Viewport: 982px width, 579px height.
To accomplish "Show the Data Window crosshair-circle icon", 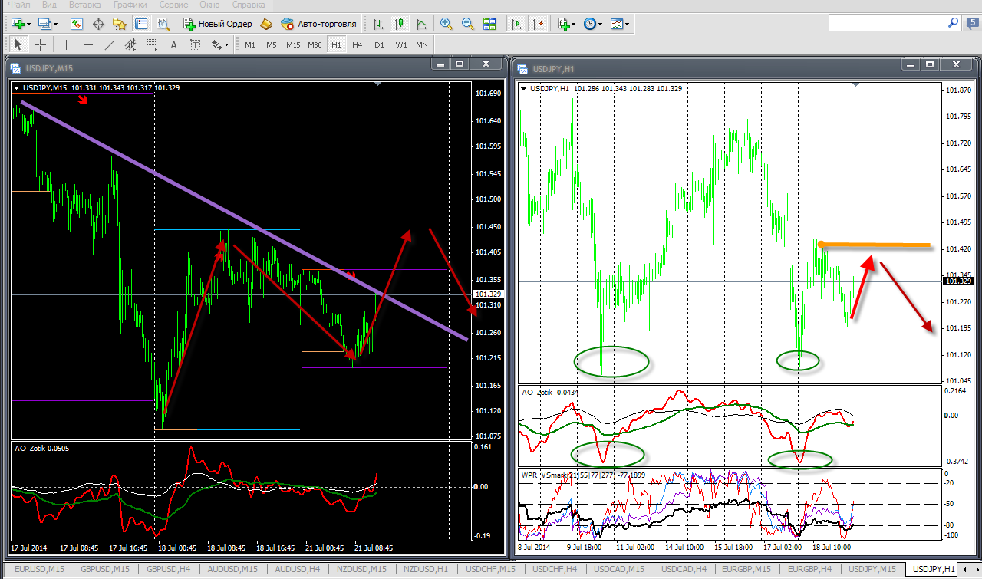I will [98, 24].
